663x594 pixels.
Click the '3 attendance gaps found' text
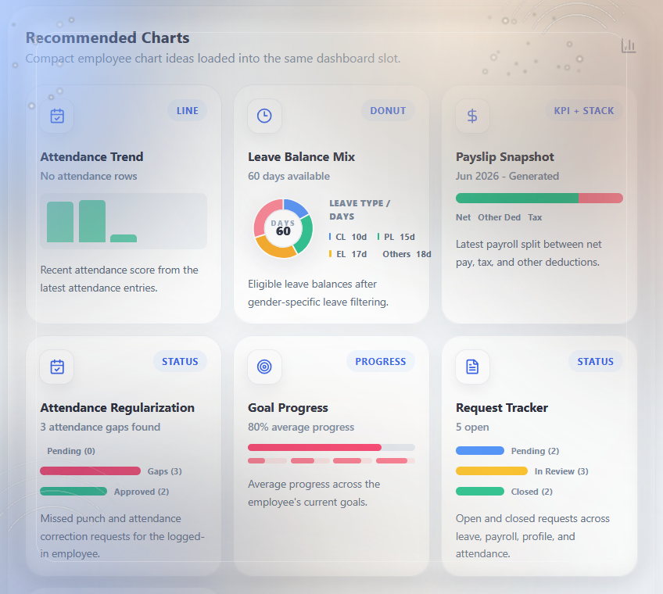(x=100, y=427)
